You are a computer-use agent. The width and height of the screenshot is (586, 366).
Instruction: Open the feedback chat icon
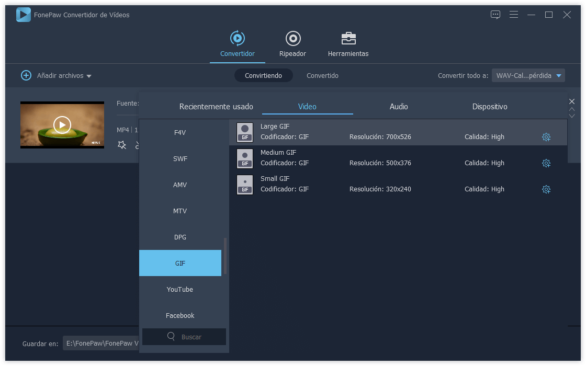tap(495, 15)
